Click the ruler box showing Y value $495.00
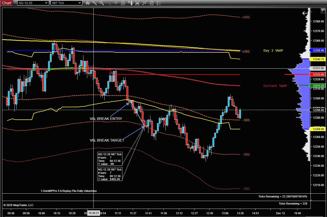Screen dimensions: 327x217 point(110,174)
